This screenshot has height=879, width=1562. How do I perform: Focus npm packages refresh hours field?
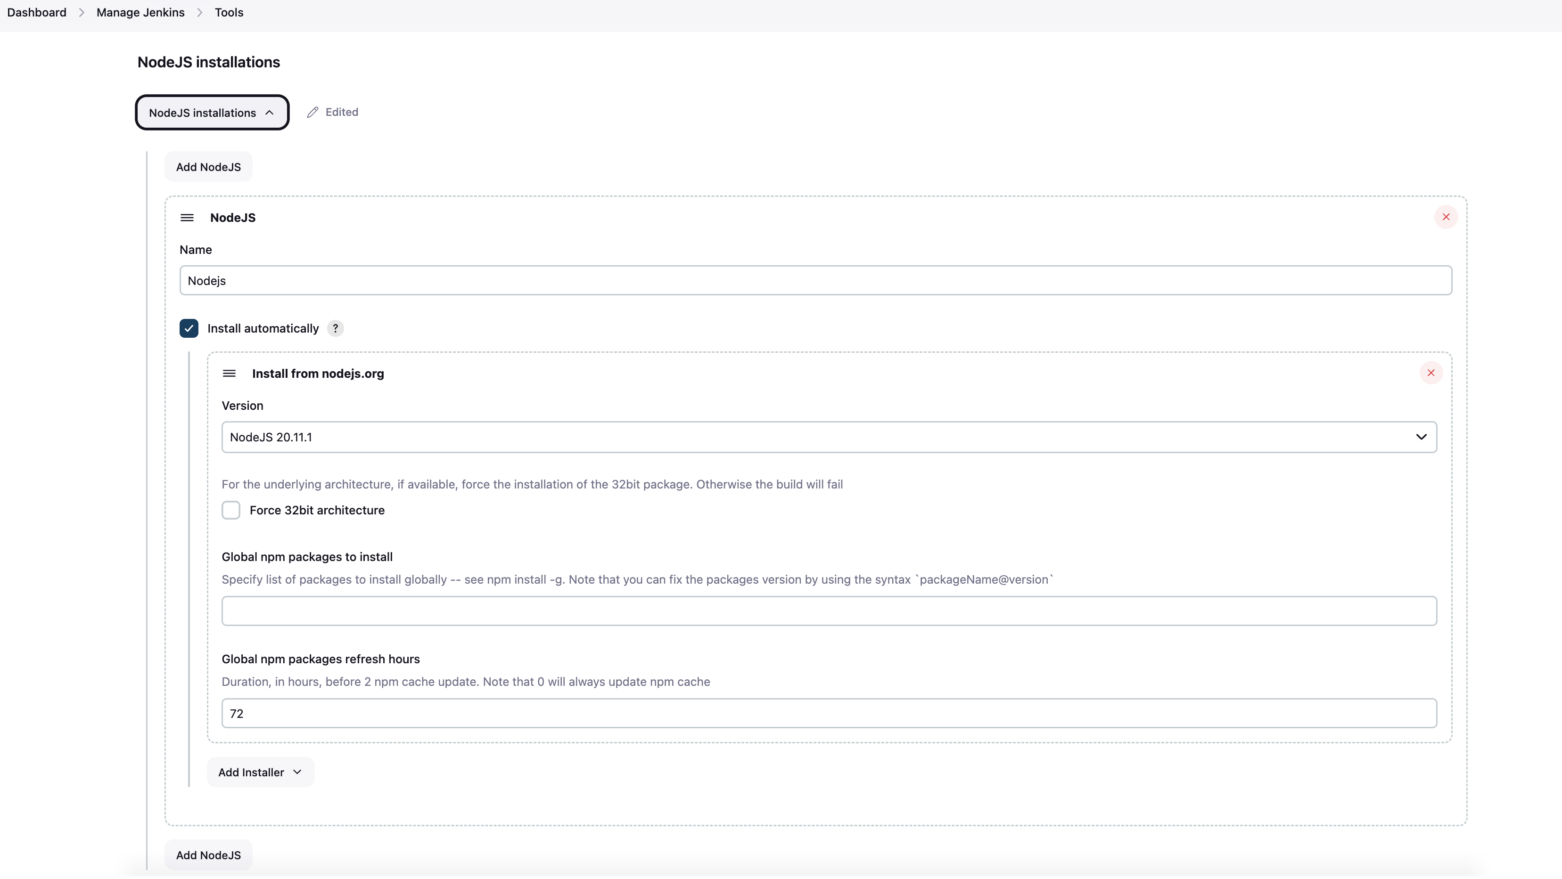point(829,713)
